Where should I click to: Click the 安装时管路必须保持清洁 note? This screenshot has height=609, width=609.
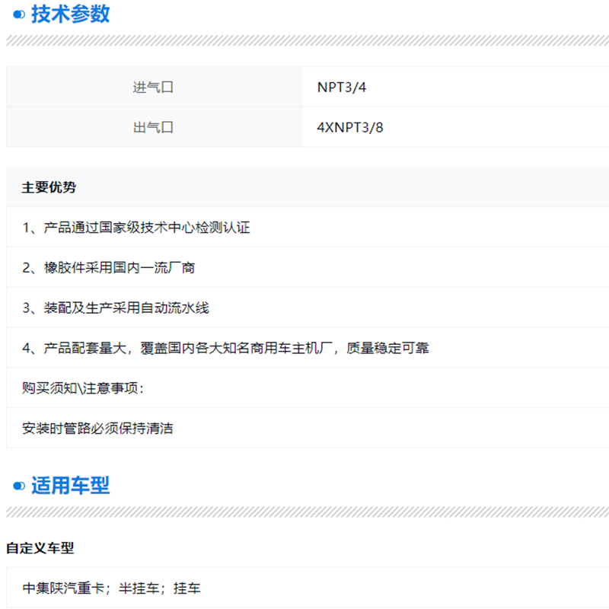pyautogui.click(x=97, y=429)
